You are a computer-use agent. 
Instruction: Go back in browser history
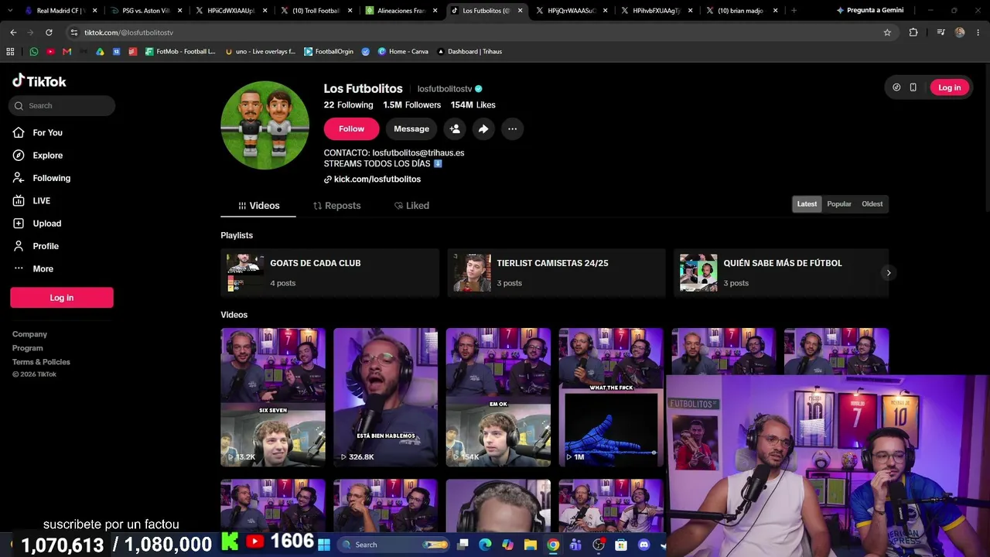coord(13,32)
